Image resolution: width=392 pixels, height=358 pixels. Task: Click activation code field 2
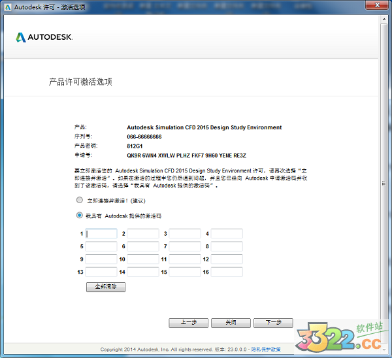(143, 233)
